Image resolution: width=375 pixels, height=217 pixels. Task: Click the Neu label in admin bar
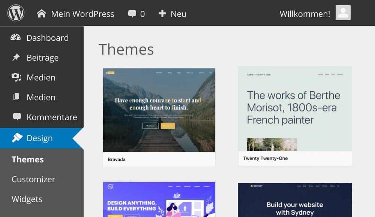point(178,14)
